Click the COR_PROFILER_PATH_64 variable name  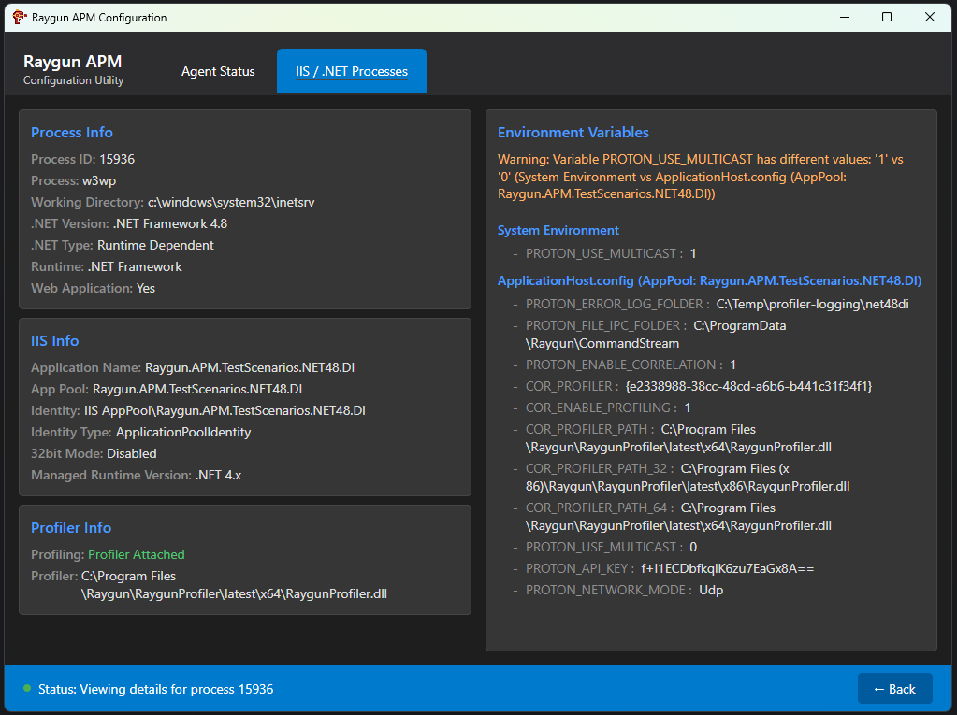tap(596, 508)
